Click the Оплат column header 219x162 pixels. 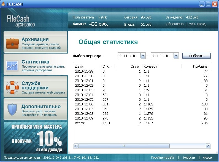tap(128, 67)
